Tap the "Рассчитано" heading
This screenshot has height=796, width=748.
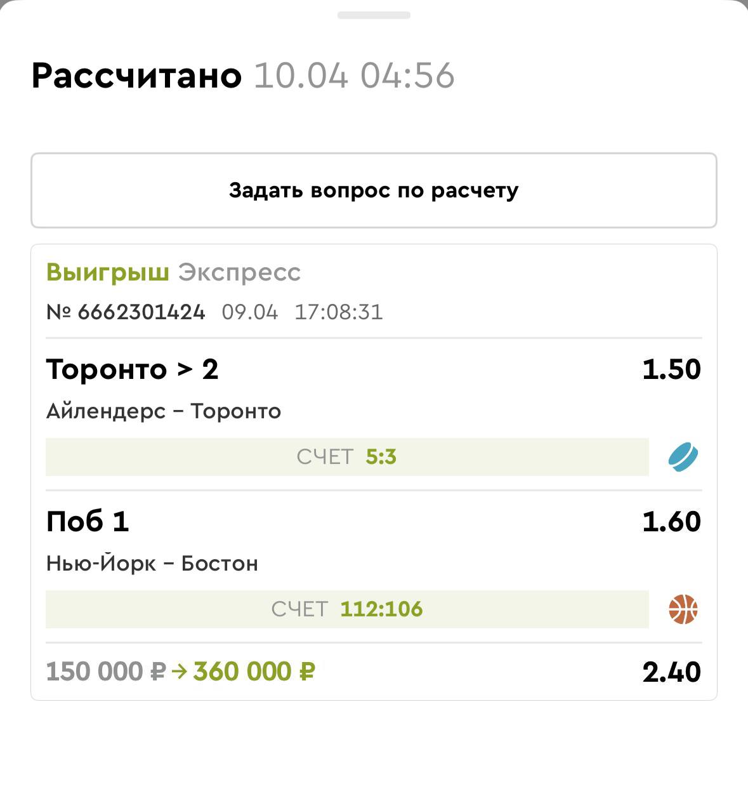pyautogui.click(x=136, y=76)
